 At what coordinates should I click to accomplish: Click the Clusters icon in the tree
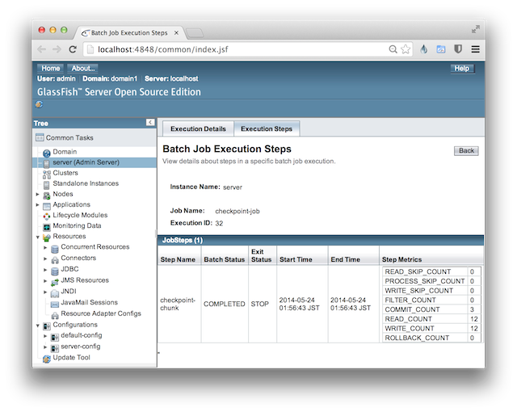pyautogui.click(x=47, y=173)
